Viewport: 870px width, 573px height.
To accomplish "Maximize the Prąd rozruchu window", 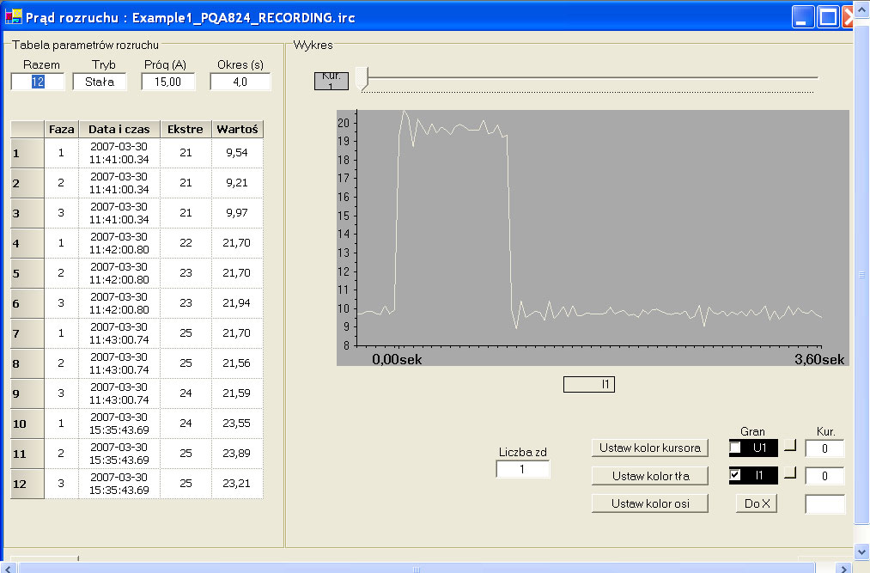I will coord(828,16).
